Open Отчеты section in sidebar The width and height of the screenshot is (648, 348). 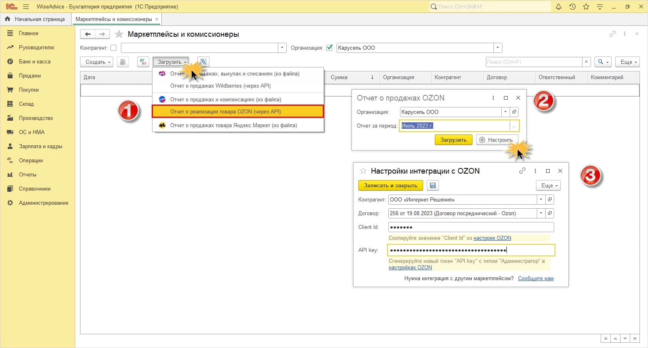[x=28, y=174]
